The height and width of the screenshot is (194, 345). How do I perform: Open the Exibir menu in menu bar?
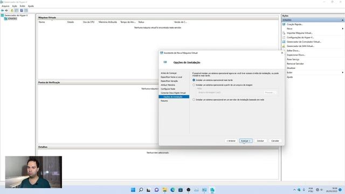pos(23,6)
